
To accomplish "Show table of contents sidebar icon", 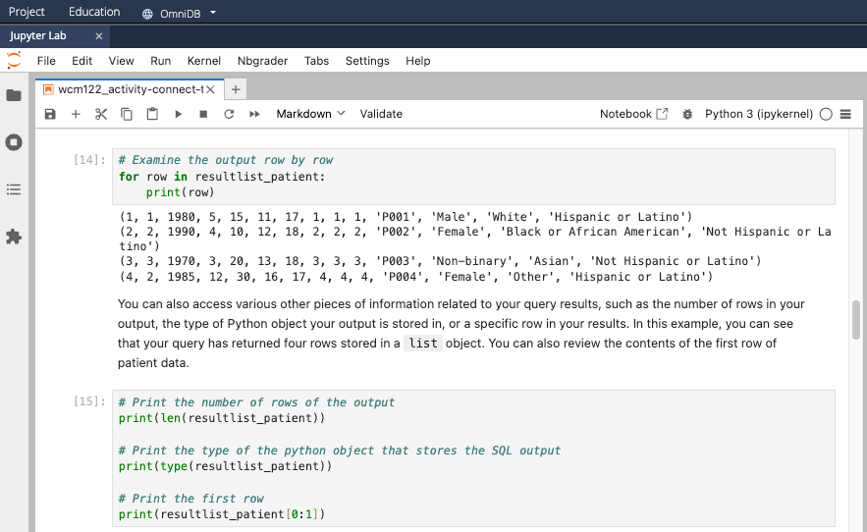I will pos(14,189).
